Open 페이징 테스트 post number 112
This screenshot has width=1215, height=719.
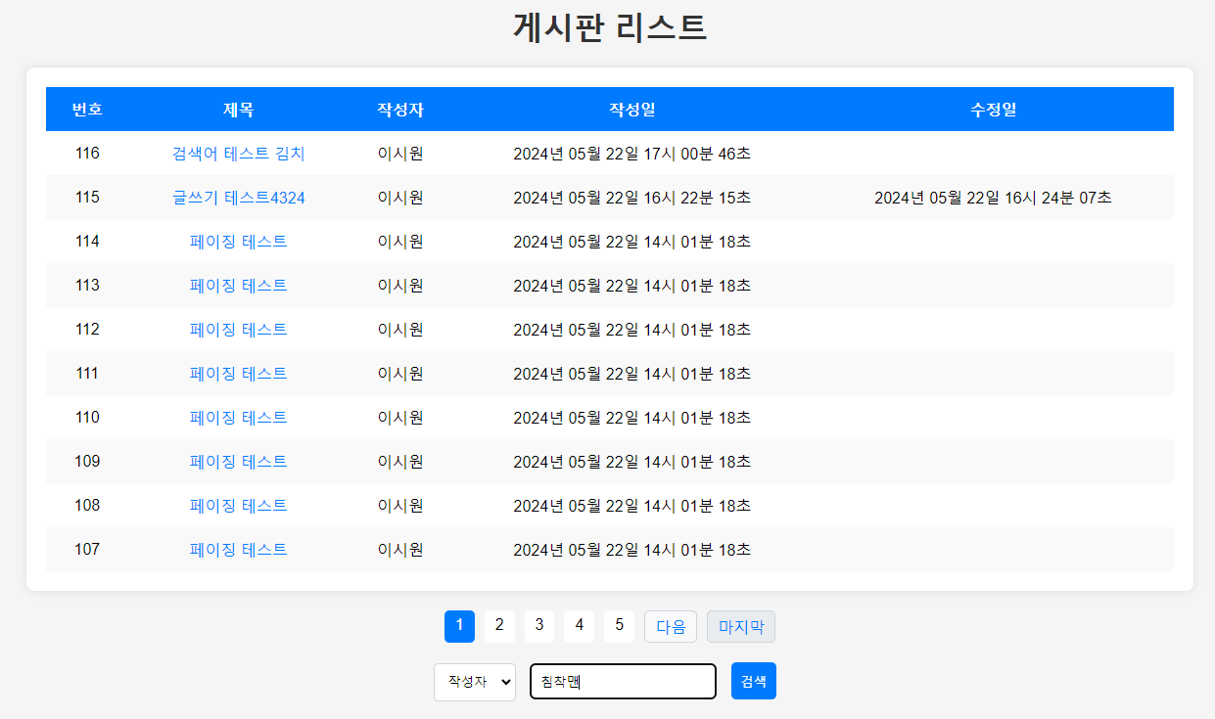pyautogui.click(x=239, y=330)
